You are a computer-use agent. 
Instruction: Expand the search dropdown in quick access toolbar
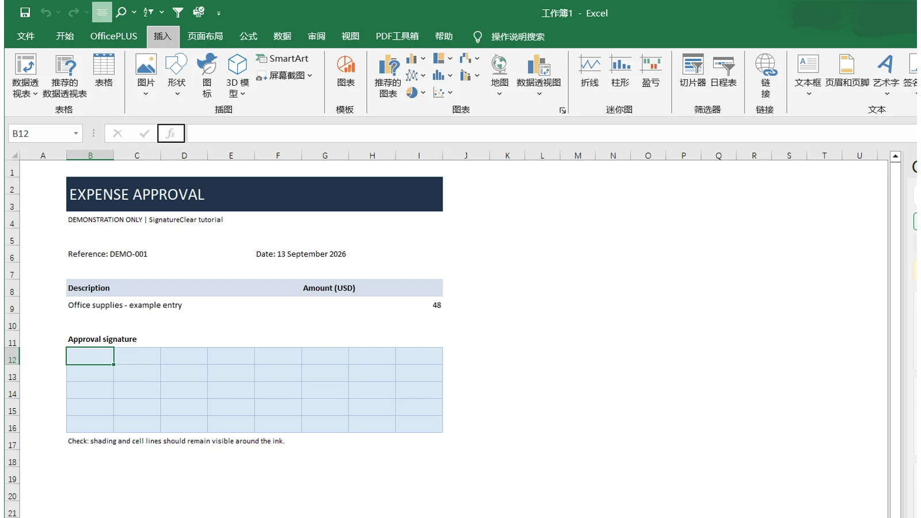point(134,12)
